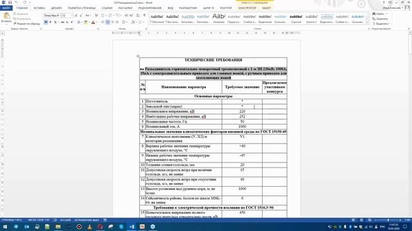
Task: Toggle paragraph marks (¶) display
Action: coord(144,15)
